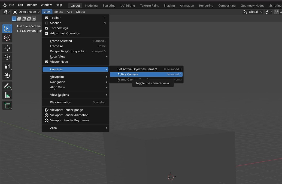The image size is (282, 184).
Task: Open the Help menu
Action: coord(59,5)
